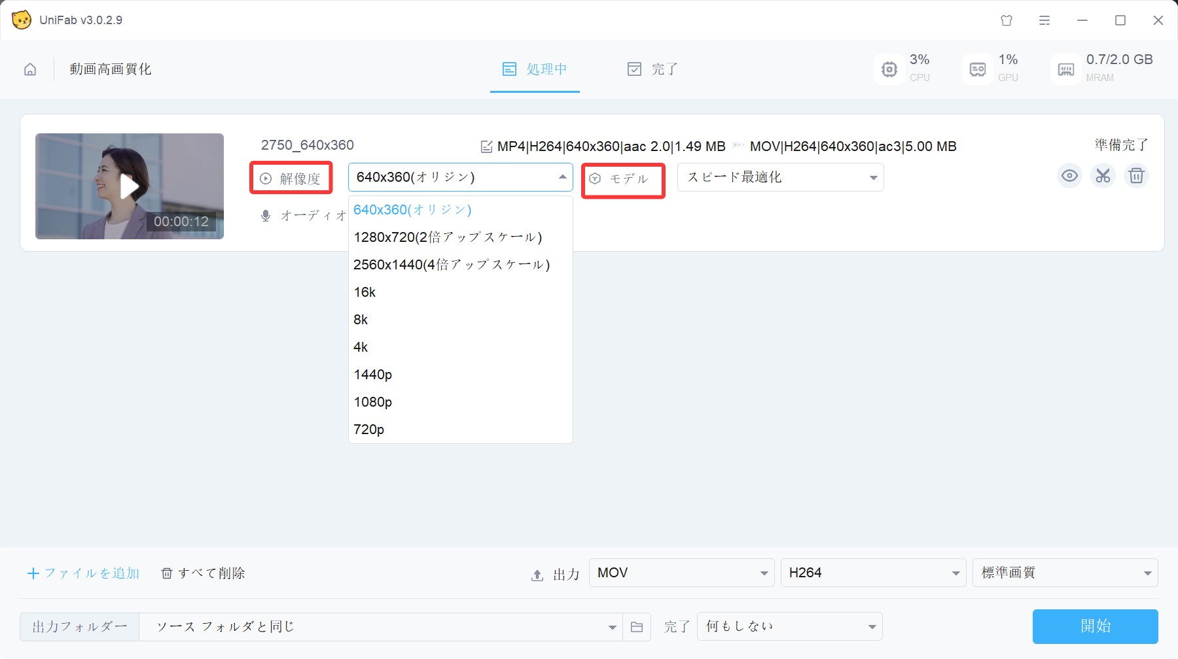
Task: Check GPU usage via the GPU status icon
Action: [977, 69]
